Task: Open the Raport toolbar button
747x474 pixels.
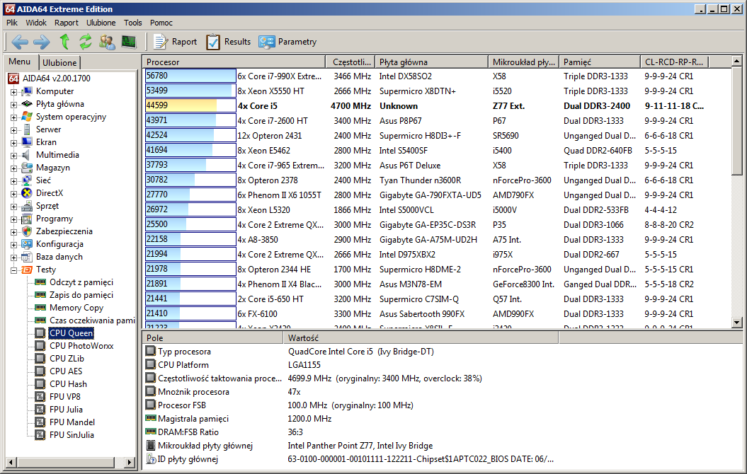Action: 175,42
